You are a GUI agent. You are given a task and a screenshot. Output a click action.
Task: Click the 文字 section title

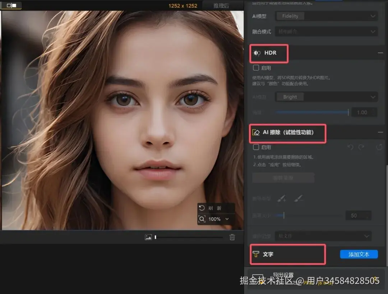268,254
